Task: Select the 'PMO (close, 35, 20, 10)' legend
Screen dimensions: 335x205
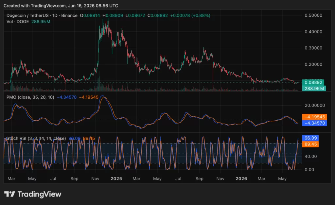Action: click(x=30, y=97)
